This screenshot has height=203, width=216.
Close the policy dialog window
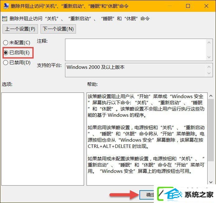206,6
